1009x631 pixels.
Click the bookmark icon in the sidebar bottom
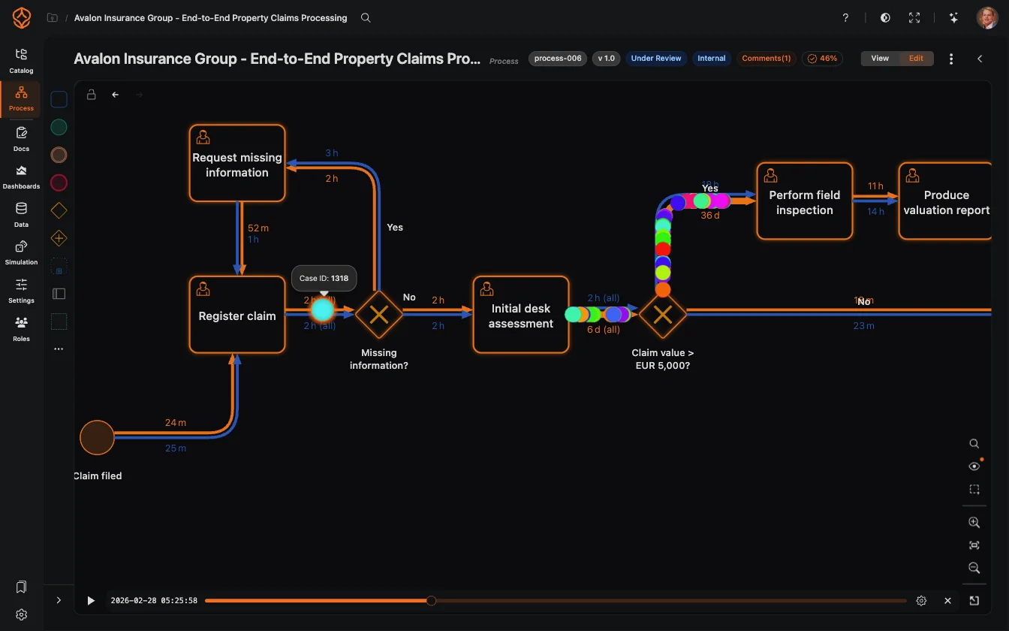tap(21, 587)
